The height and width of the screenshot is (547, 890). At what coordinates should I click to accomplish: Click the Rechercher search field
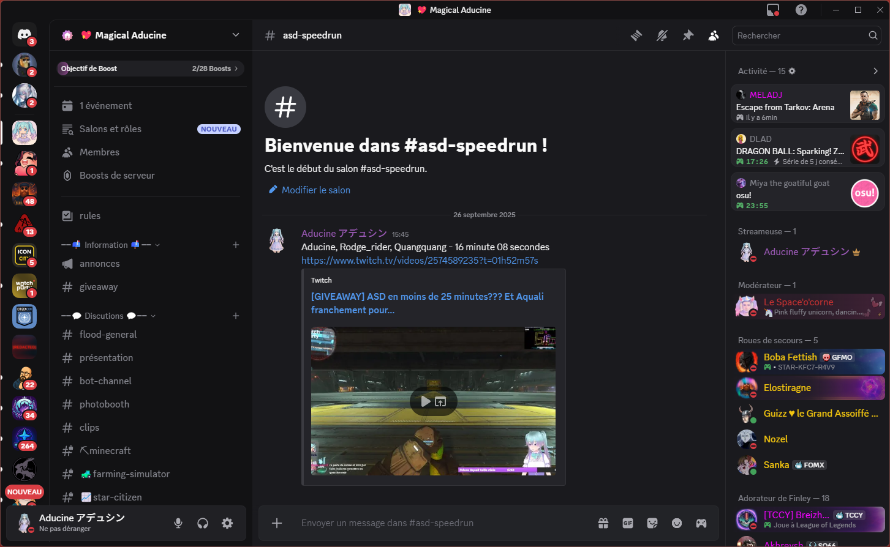click(x=799, y=35)
